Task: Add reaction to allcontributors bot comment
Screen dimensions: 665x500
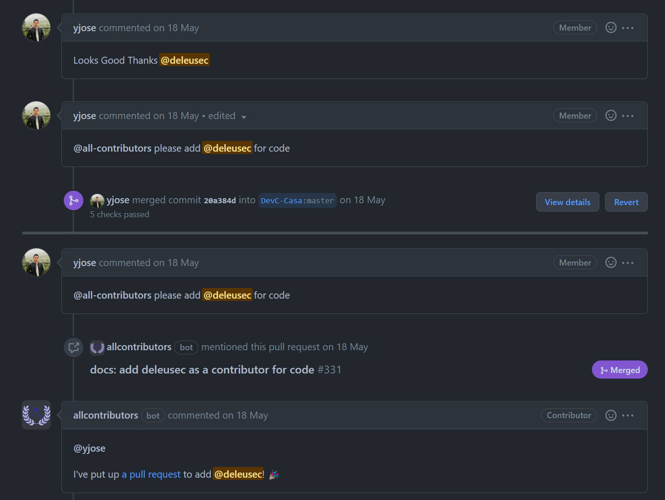Action: click(611, 415)
